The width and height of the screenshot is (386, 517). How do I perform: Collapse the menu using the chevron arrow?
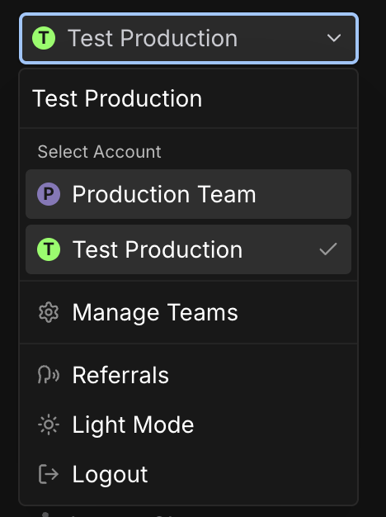pyautogui.click(x=334, y=38)
